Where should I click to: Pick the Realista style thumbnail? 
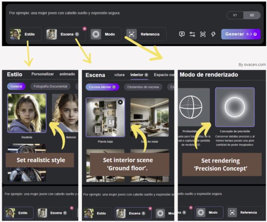pos(27,113)
